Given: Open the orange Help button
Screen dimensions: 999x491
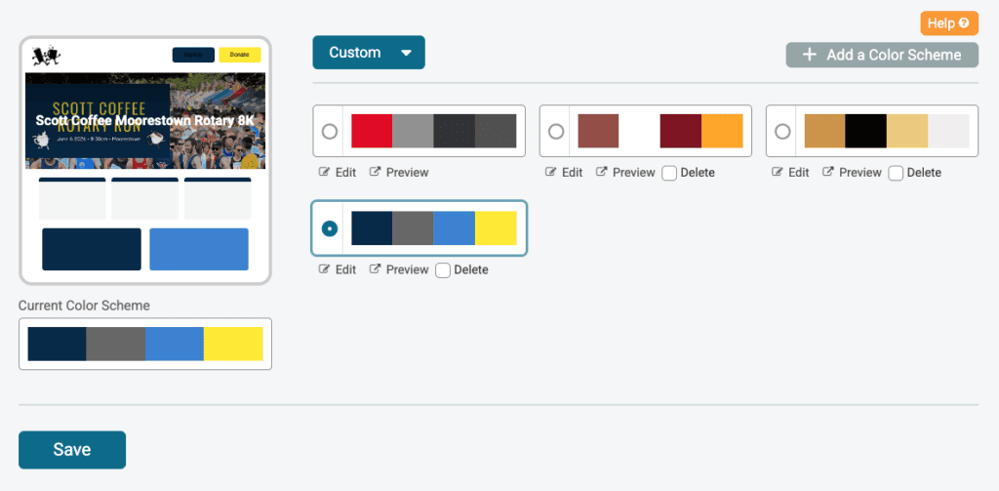Looking at the screenshot, I should point(948,22).
